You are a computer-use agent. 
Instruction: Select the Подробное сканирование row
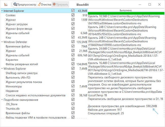(x=21, y=100)
